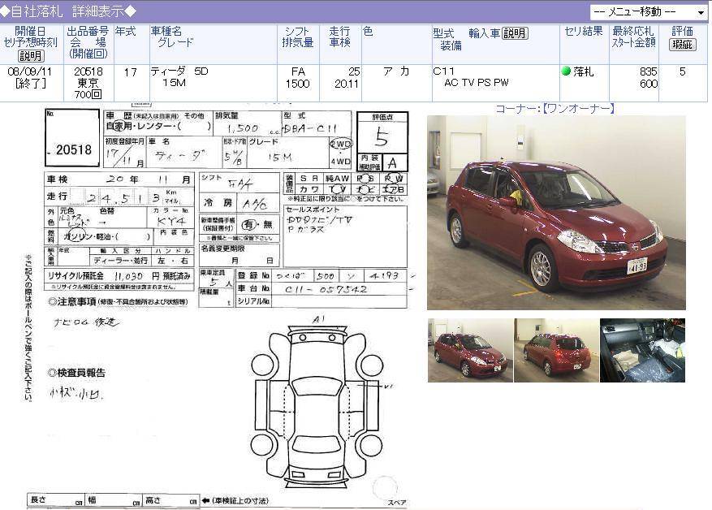
Task: Click the car name ティーダ 5D
Action: pyautogui.click(x=179, y=71)
